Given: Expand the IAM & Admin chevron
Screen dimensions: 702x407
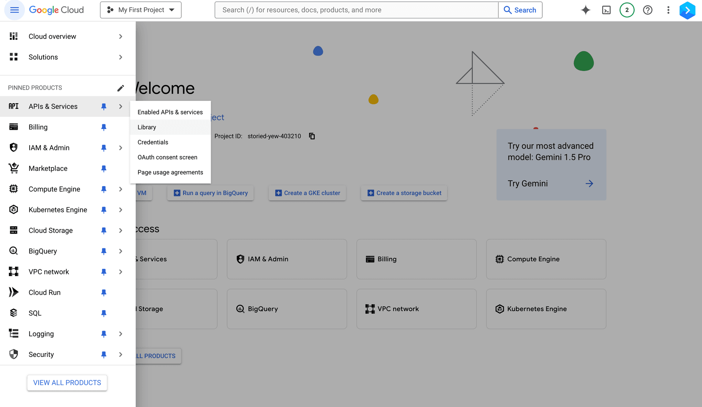Looking at the screenshot, I should point(121,148).
